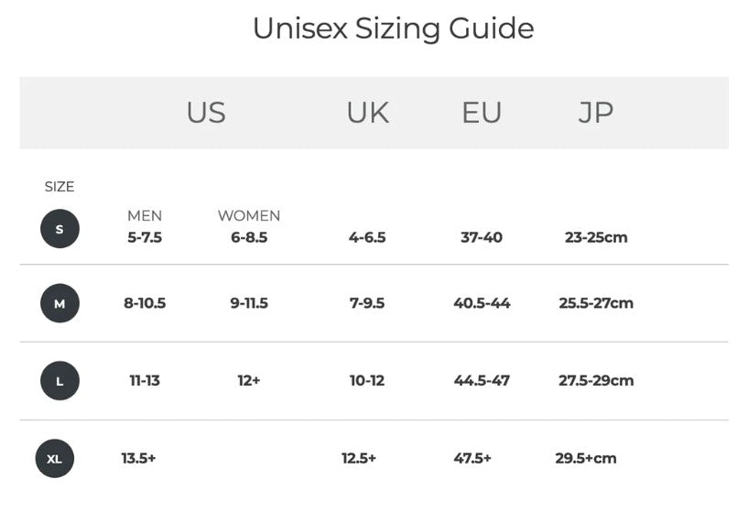Click the SIZE label above the badges
The width and height of the screenshot is (748, 523).
pyautogui.click(x=60, y=187)
